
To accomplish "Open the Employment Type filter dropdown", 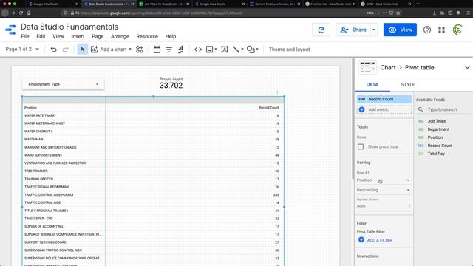I will pyautogui.click(x=63, y=84).
